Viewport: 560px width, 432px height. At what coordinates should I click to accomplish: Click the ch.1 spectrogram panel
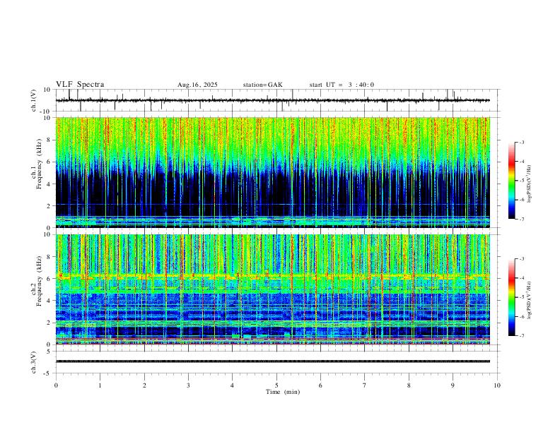click(272, 172)
